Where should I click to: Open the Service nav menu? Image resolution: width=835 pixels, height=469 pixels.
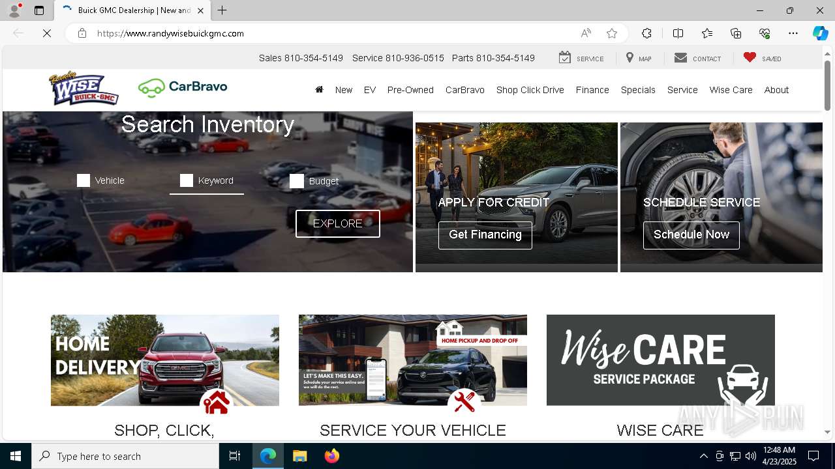coord(682,90)
